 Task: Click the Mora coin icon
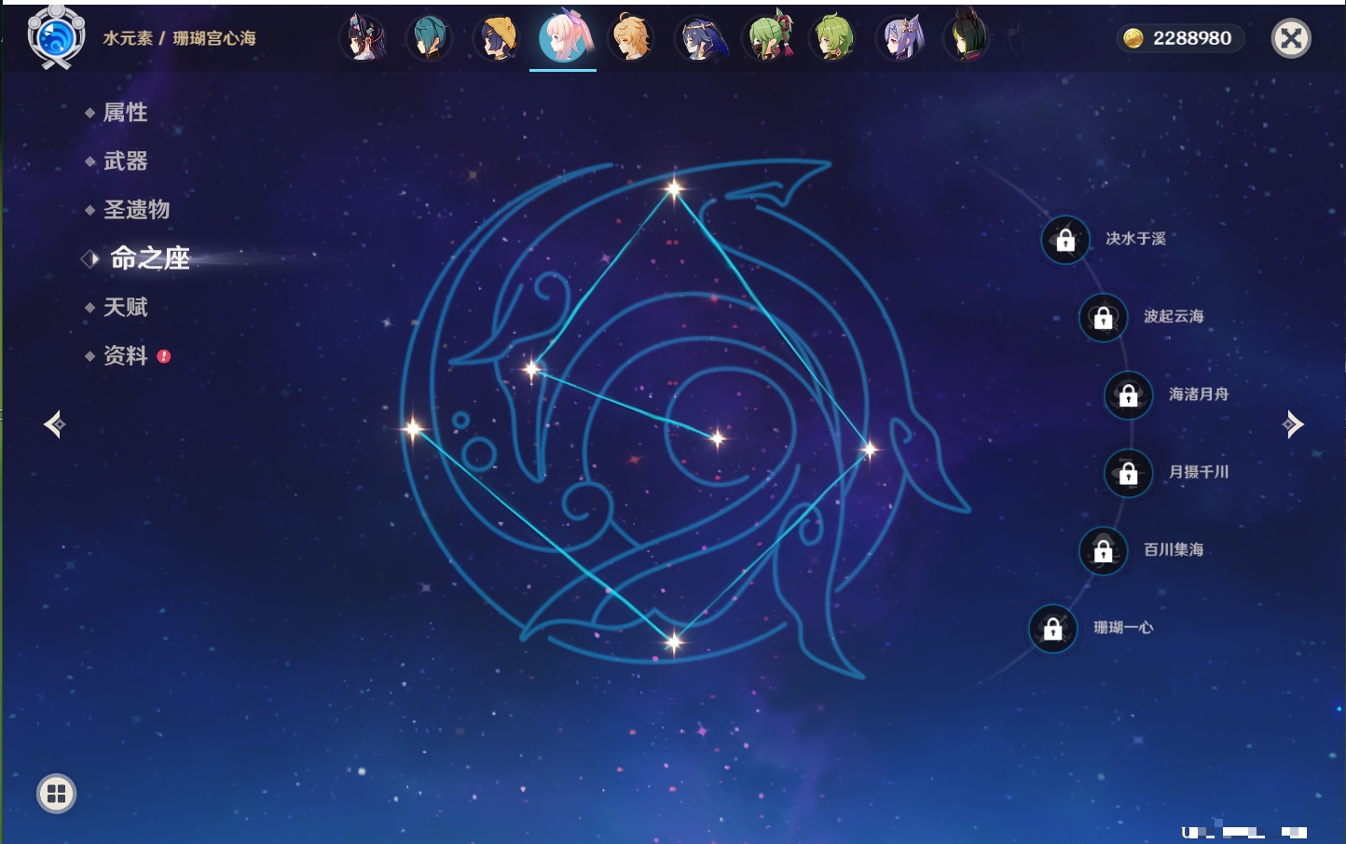tap(1133, 38)
